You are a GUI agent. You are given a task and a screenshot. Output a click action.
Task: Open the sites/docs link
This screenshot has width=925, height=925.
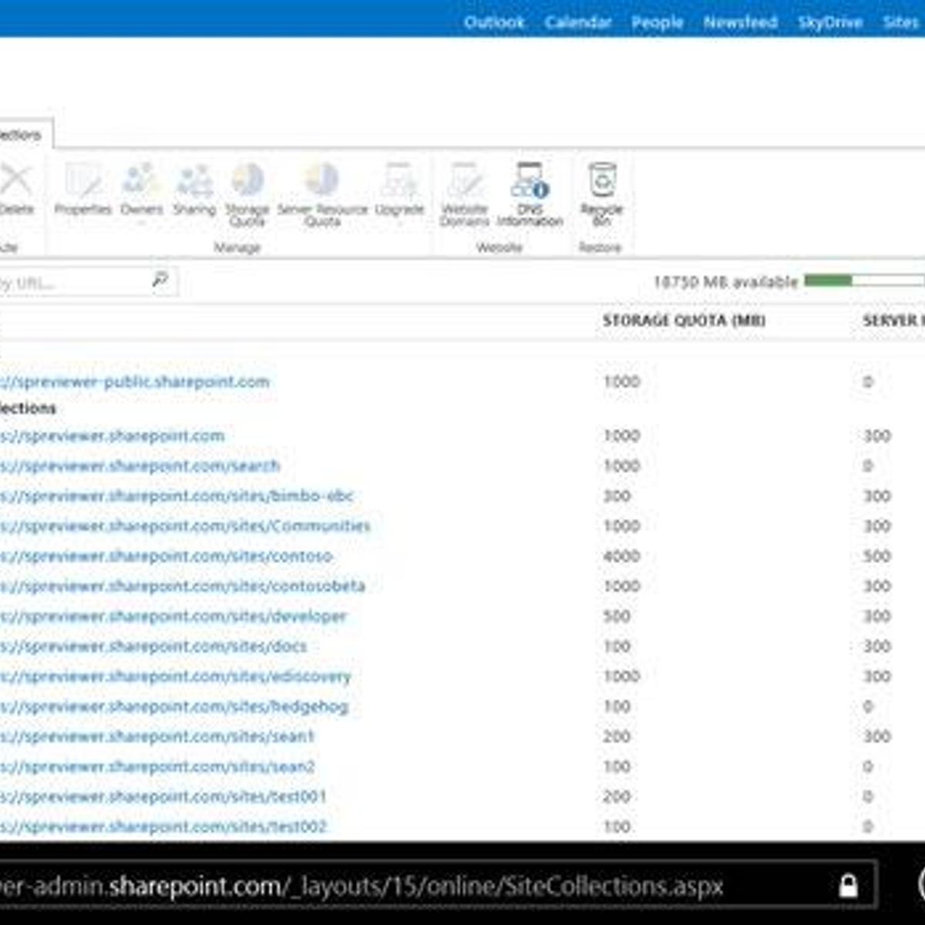tap(153, 646)
